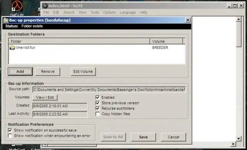Open the Options menu in SciTE

pyautogui.click(x=109, y=12)
